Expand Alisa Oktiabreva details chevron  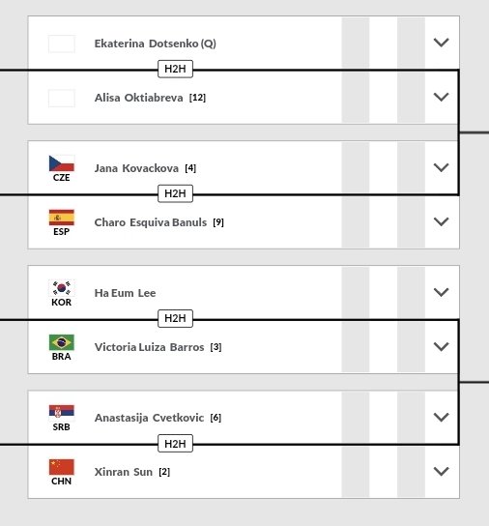(x=441, y=97)
